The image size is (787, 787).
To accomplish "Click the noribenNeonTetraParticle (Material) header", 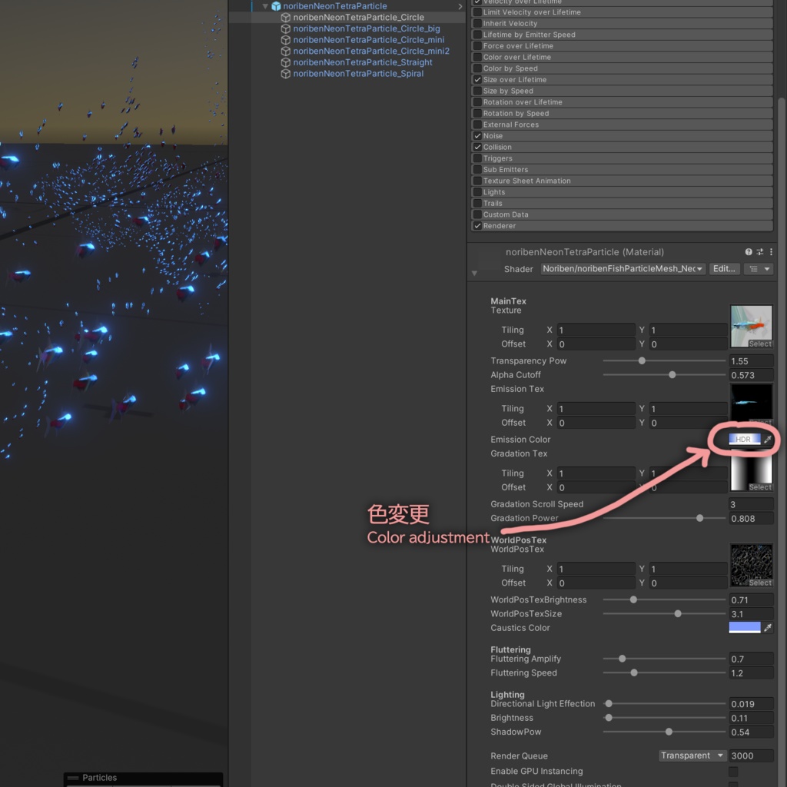I will [585, 252].
